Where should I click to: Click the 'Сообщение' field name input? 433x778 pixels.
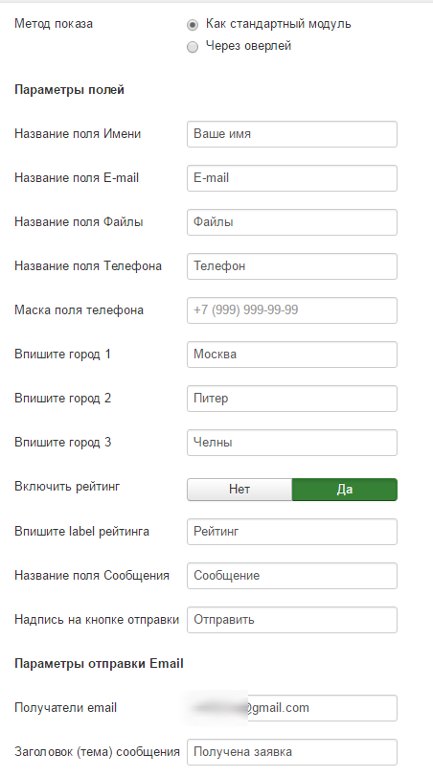pyautogui.click(x=292, y=576)
